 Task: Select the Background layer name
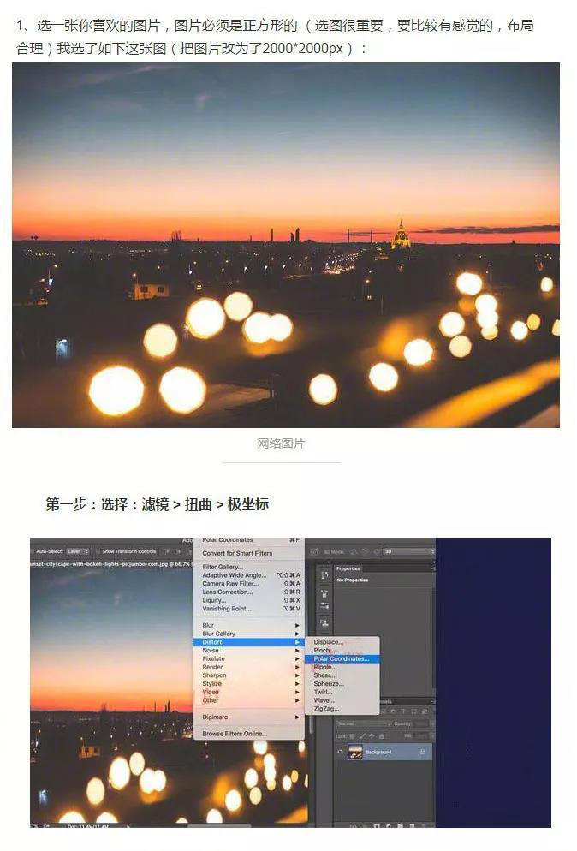pyautogui.click(x=378, y=753)
